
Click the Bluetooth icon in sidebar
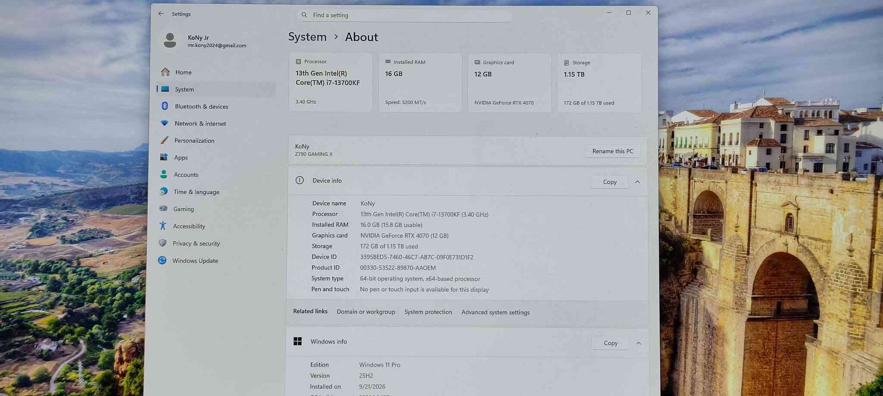[x=165, y=106]
